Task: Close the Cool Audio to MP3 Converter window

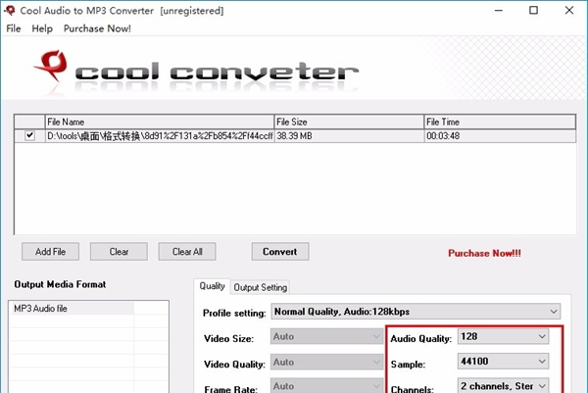Action: pyautogui.click(x=568, y=11)
